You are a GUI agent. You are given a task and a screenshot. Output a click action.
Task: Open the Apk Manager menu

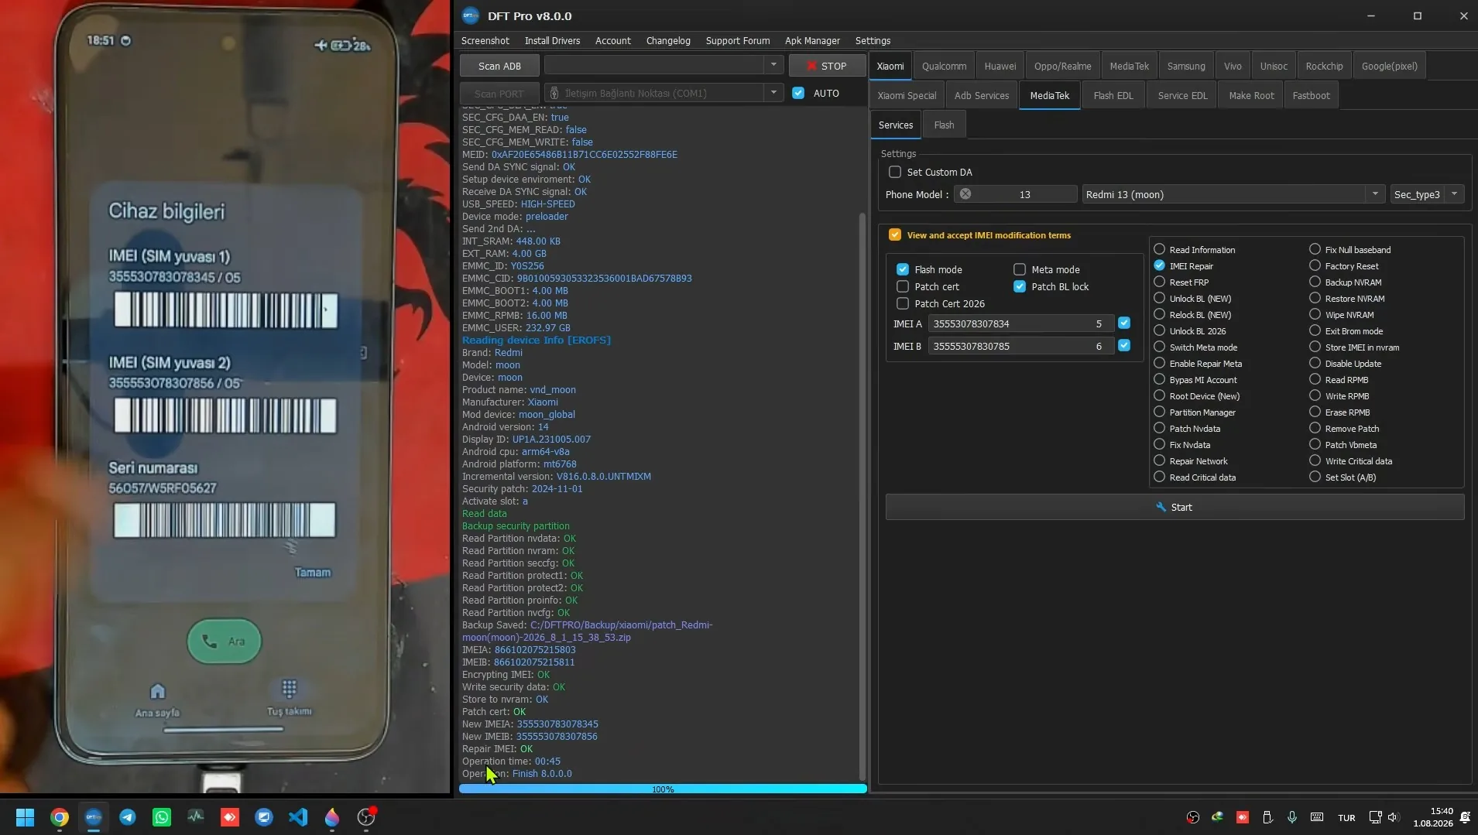click(x=812, y=40)
